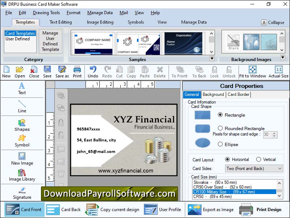This screenshot has width=290, height=218.
Task: Click the Print toolbar icon
Action: click(x=77, y=72)
